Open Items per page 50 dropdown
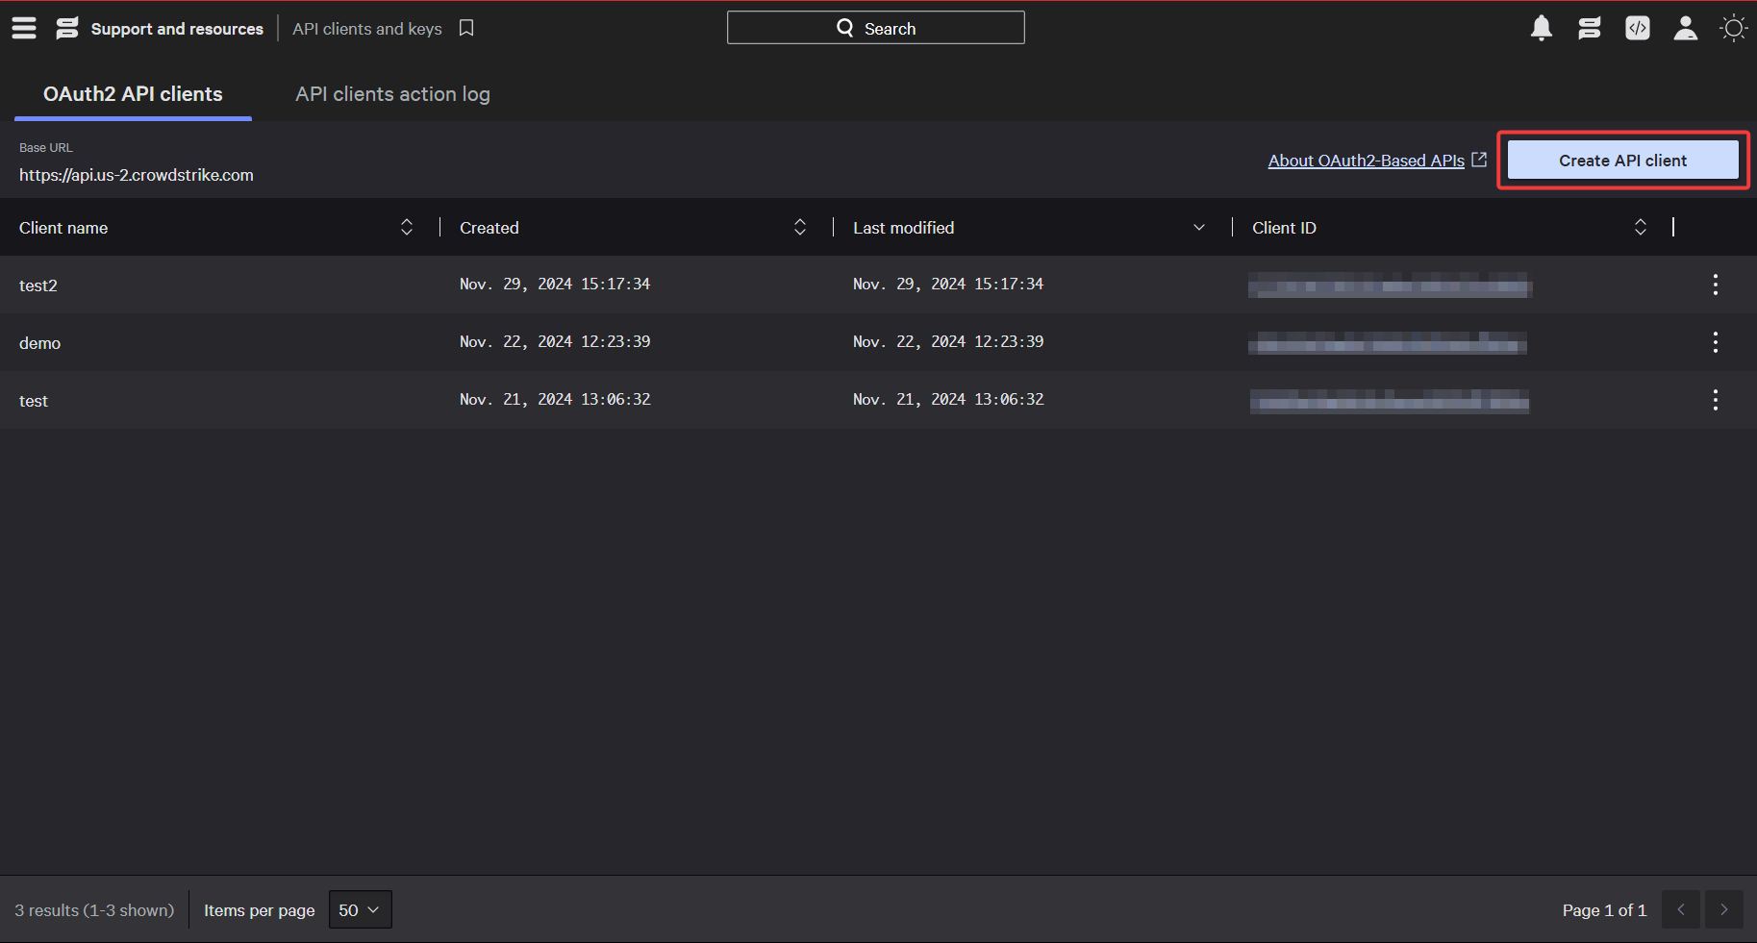The height and width of the screenshot is (943, 1757). click(x=361, y=909)
